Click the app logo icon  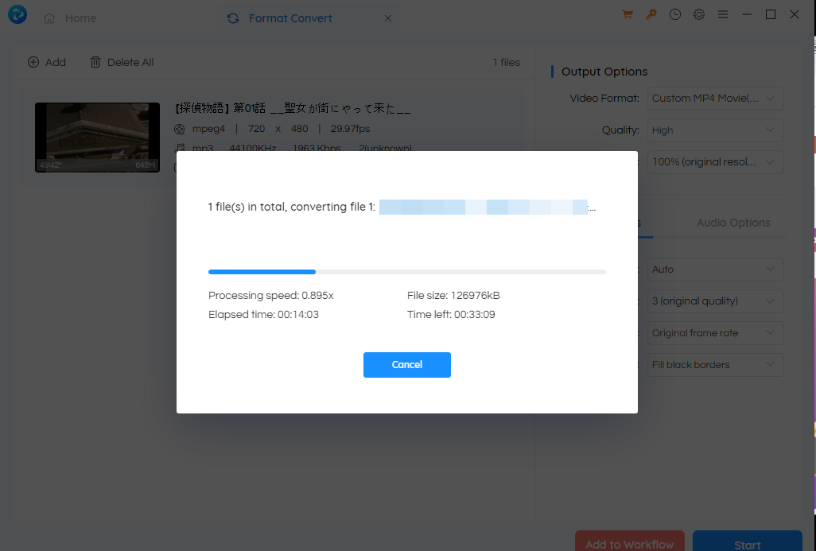[17, 14]
